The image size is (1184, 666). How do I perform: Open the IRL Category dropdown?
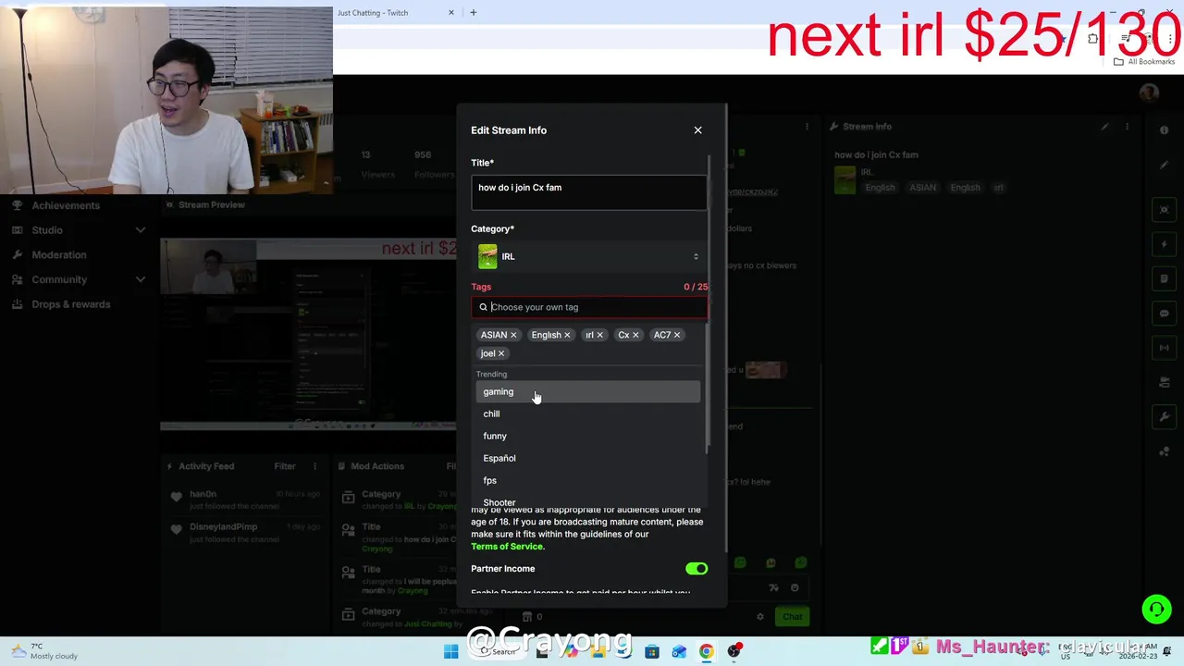[x=588, y=256]
